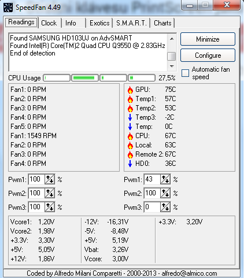
Task: Switch to the Exotics tab
Action: pyautogui.click(x=99, y=23)
